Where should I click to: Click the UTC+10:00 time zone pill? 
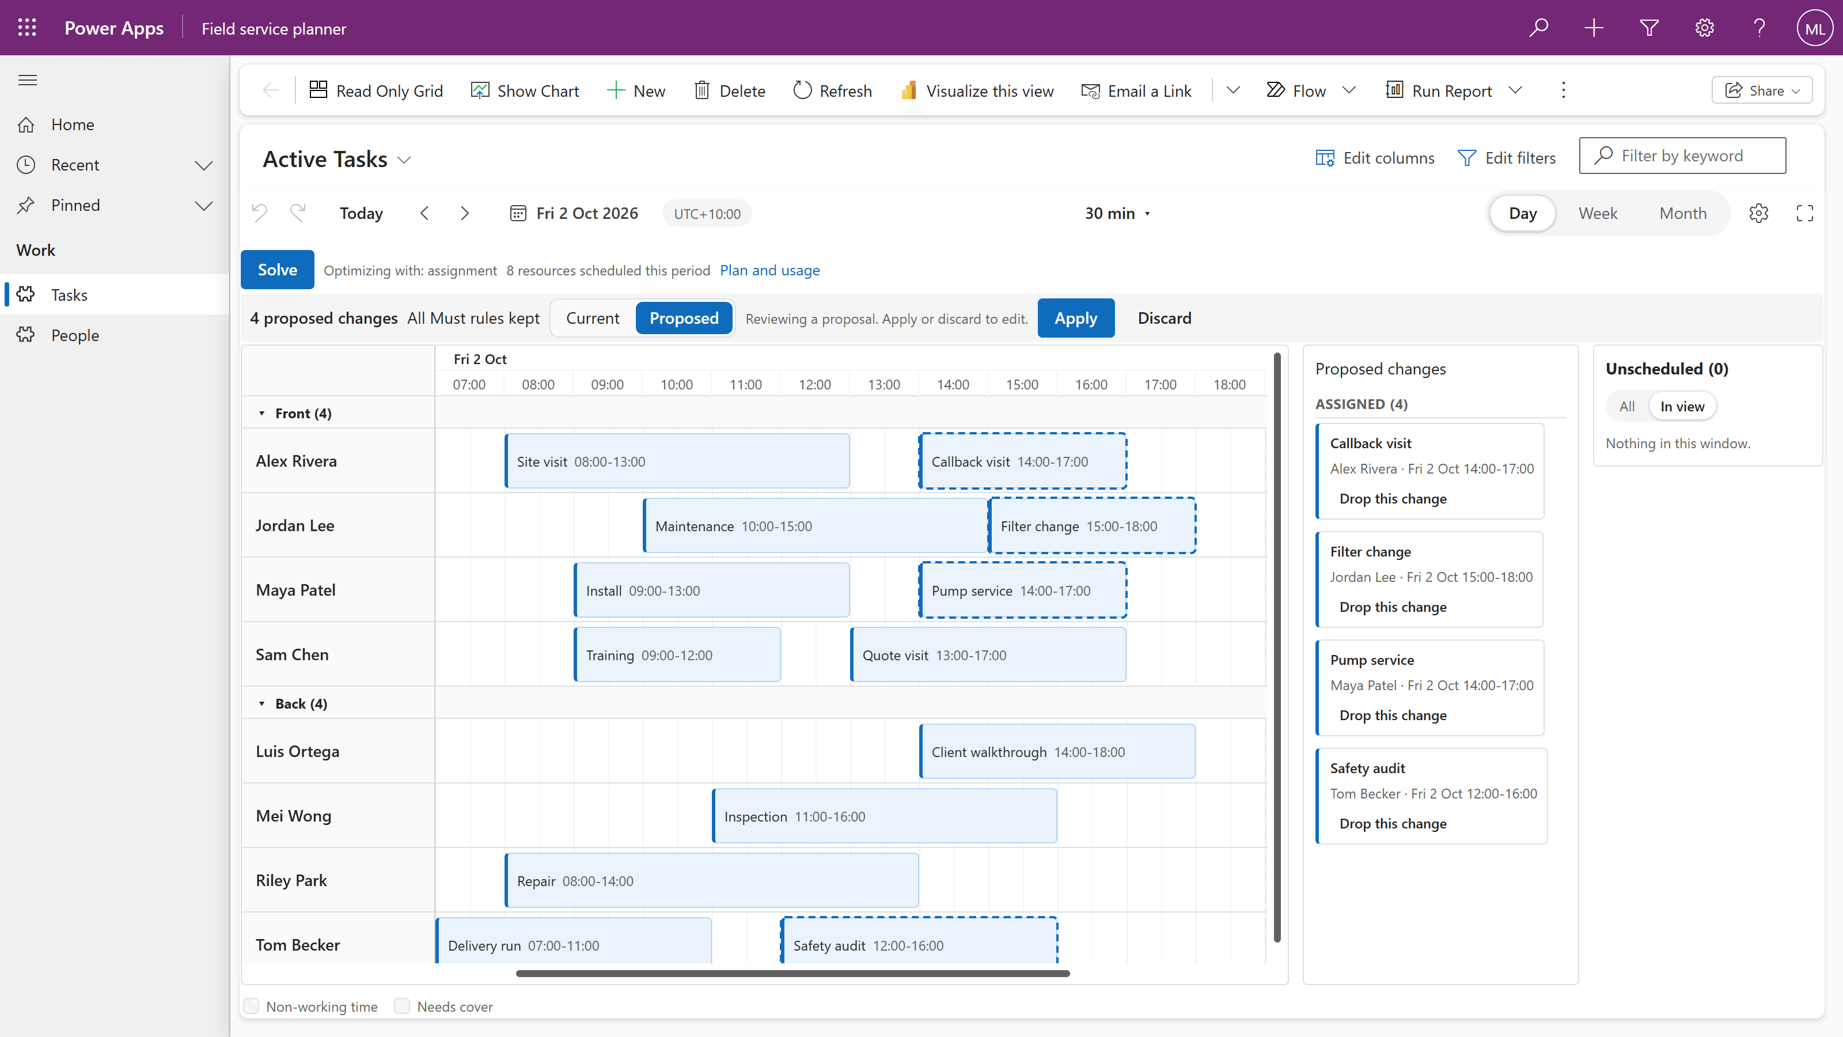[707, 213]
